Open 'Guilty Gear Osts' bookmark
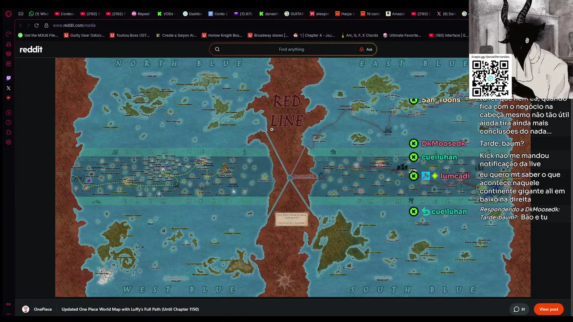573x322 pixels. pyautogui.click(x=85, y=35)
